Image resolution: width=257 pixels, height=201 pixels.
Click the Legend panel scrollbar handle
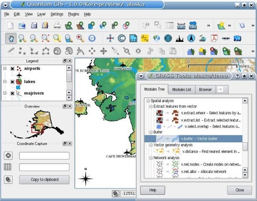(69, 76)
